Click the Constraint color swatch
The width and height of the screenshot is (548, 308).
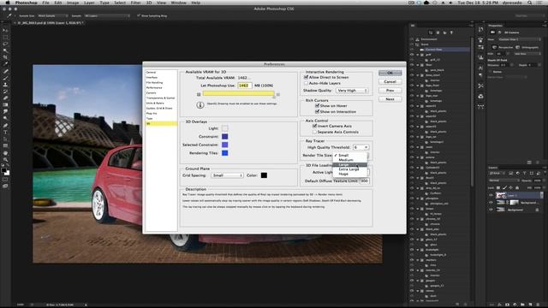coord(224,137)
